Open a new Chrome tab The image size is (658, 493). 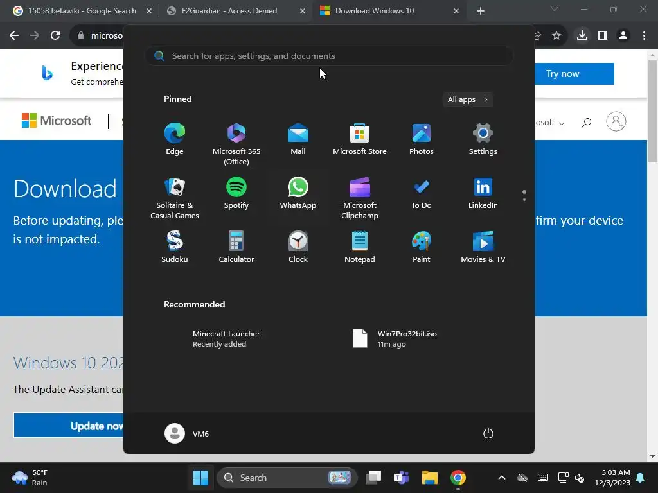coord(481,11)
